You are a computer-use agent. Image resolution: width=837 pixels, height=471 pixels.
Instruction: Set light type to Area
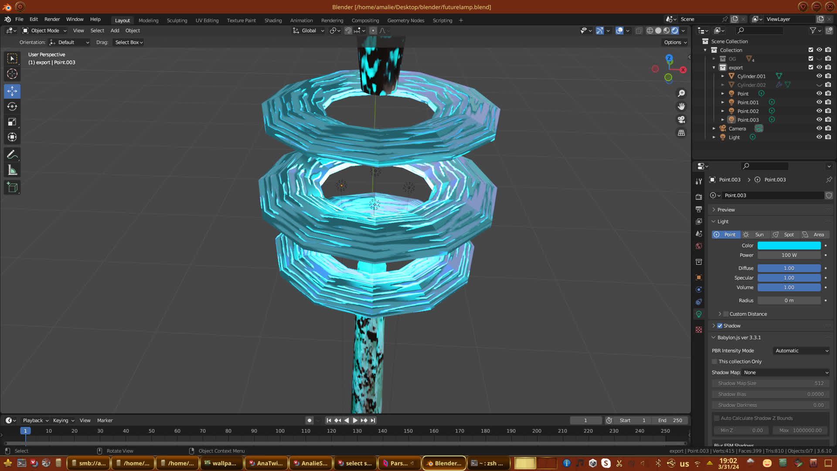[x=814, y=235]
